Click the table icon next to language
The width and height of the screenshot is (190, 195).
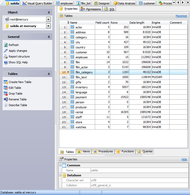tap(72, 92)
